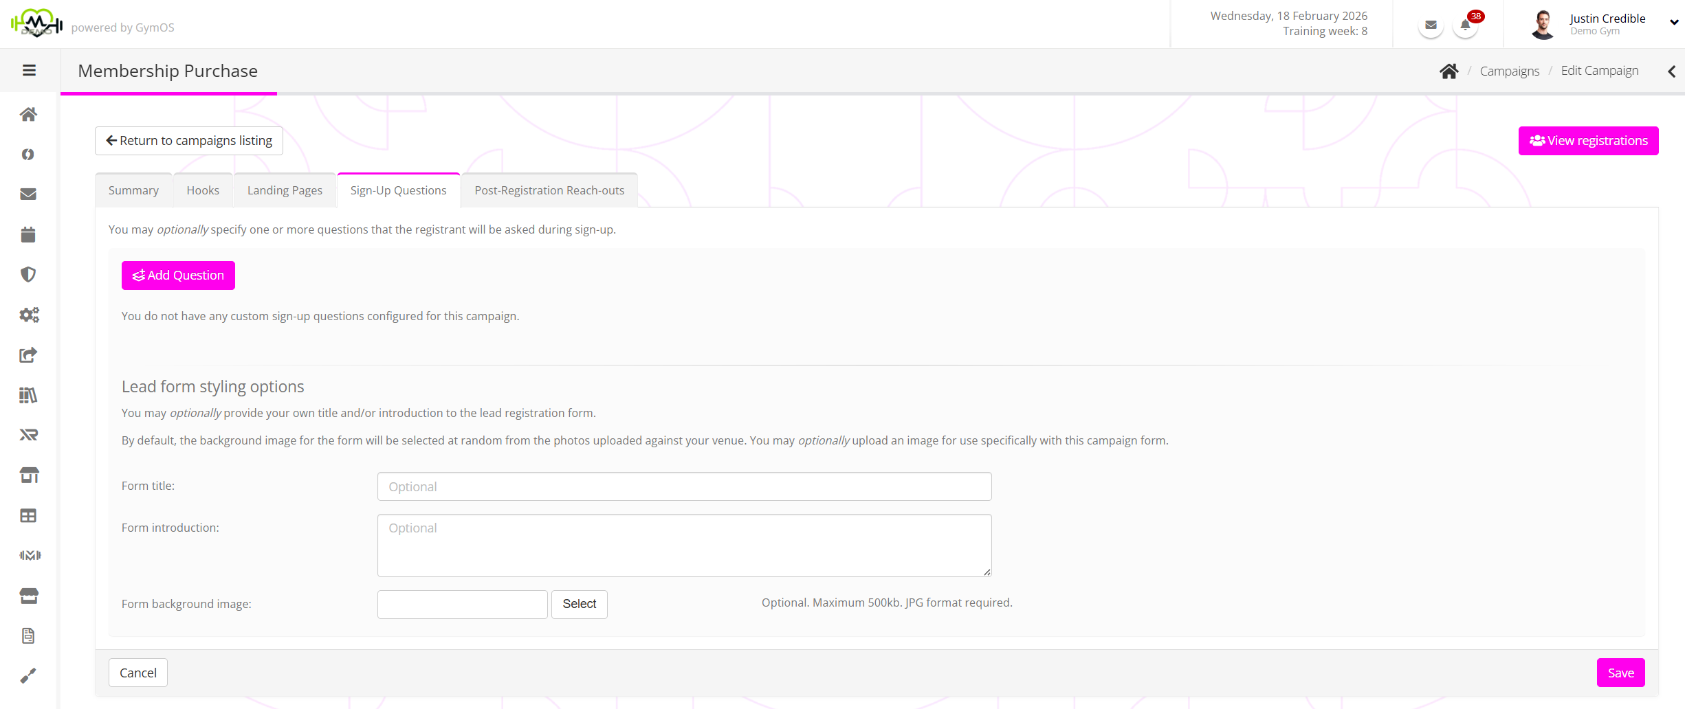This screenshot has width=1685, height=709.
Task: Click the Campaigns breadcrumb link
Action: pos(1509,71)
